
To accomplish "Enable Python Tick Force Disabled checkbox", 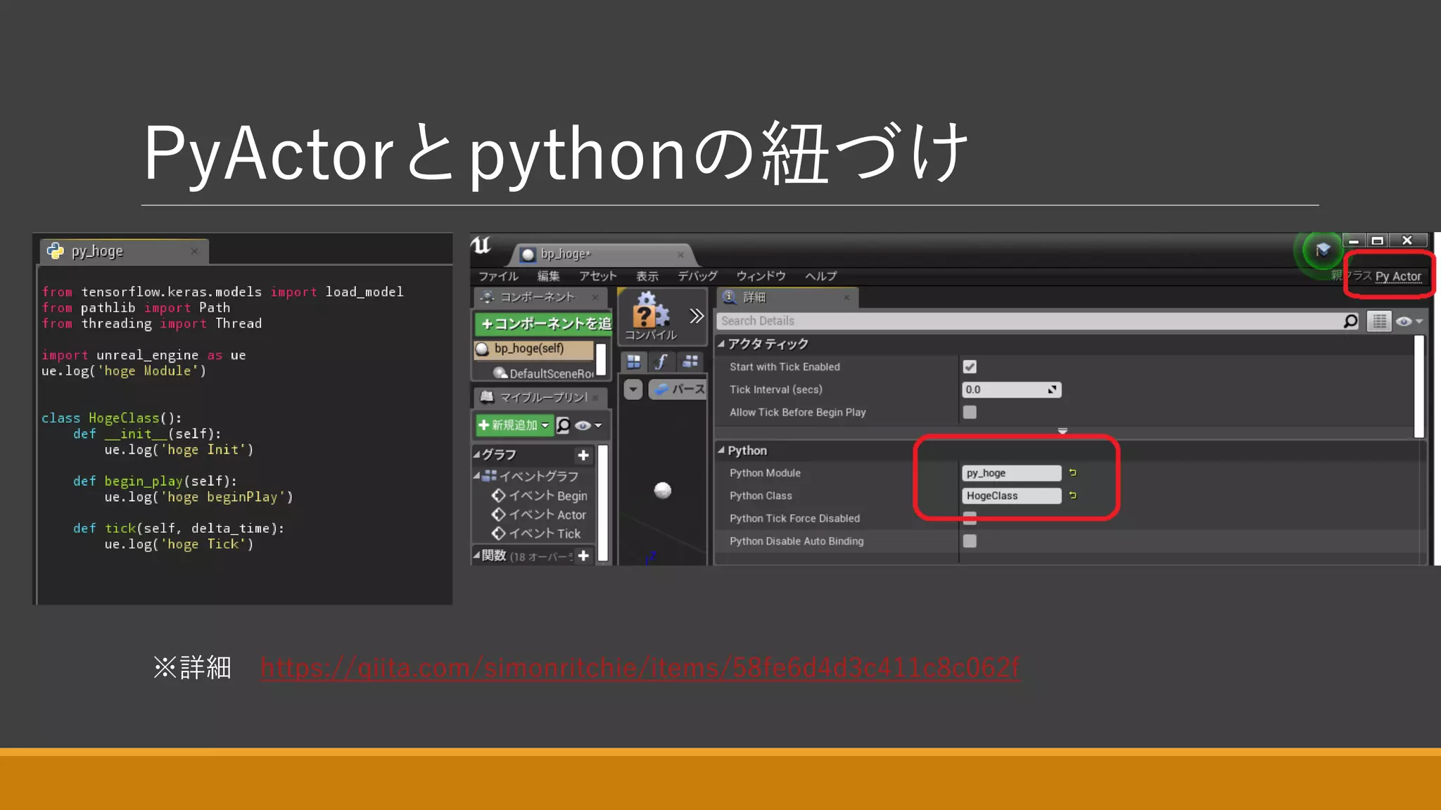I will pyautogui.click(x=970, y=518).
